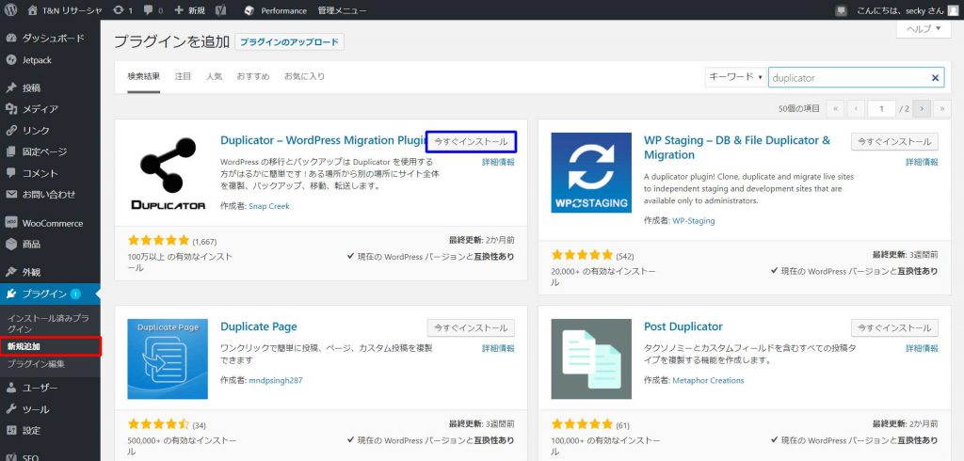The height and width of the screenshot is (461, 964).
Task: Click the Duplicator logo thumbnail
Action: point(168,173)
